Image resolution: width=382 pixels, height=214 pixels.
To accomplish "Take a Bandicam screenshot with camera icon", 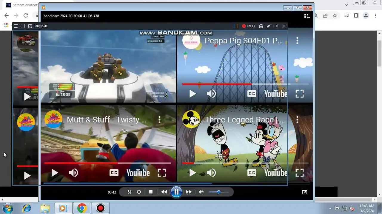I will pos(261,26).
